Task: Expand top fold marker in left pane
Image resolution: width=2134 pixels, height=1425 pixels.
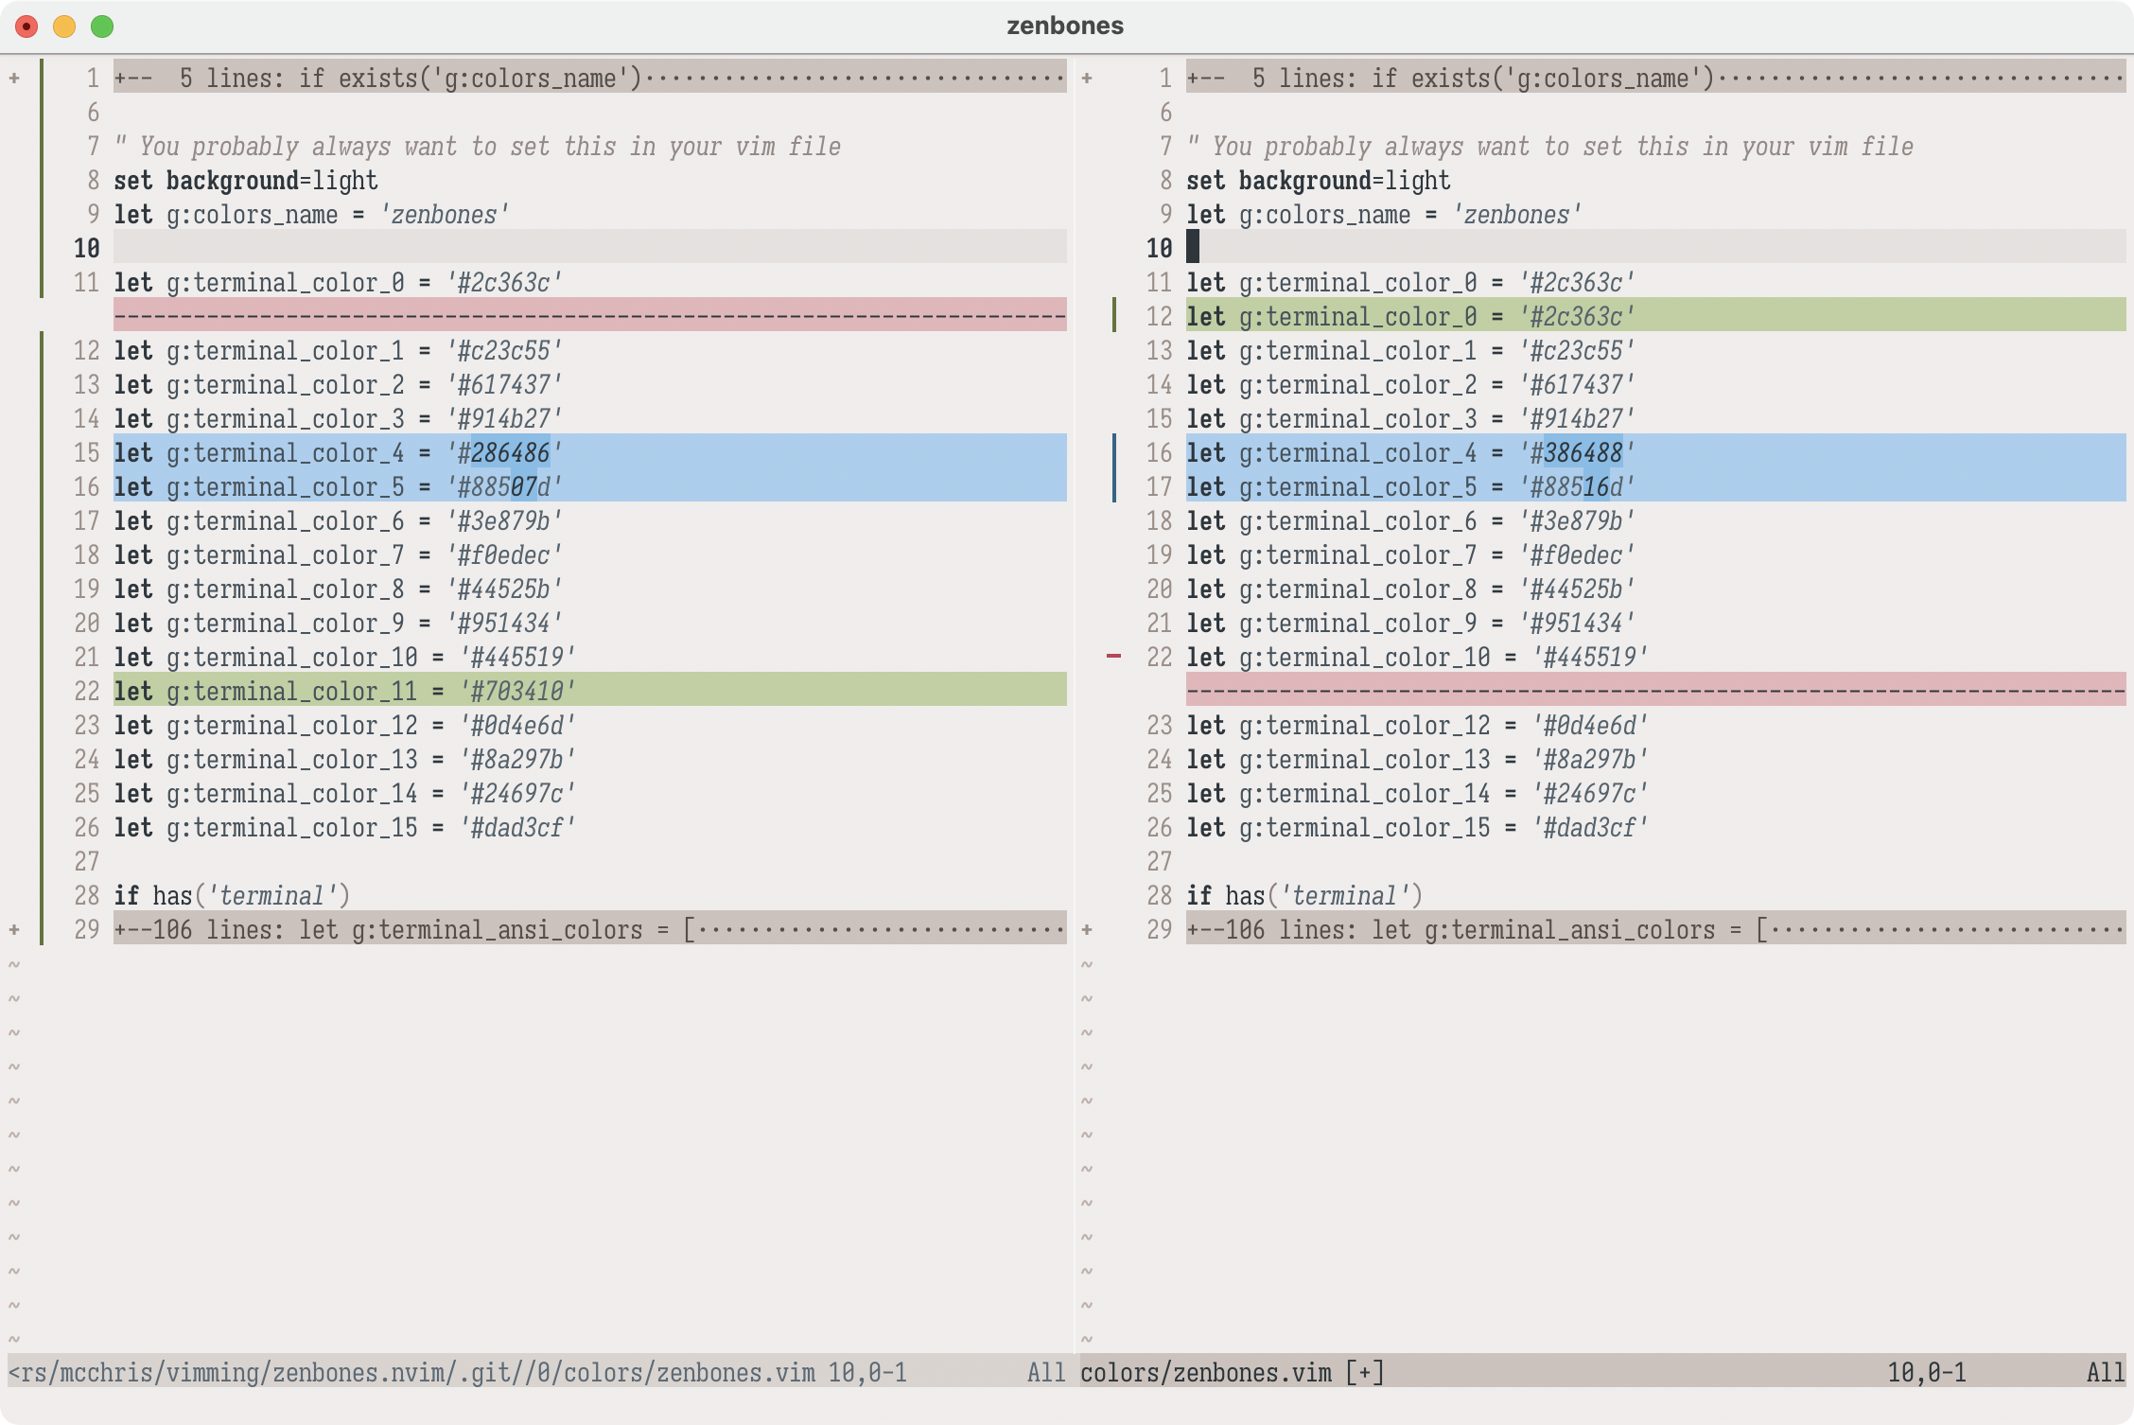Action: point(14,78)
